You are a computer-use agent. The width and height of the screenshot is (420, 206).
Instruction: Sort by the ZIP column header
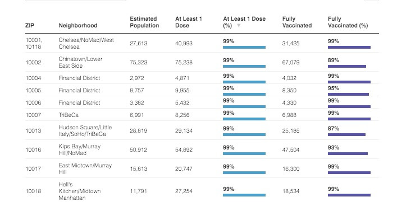30,26
